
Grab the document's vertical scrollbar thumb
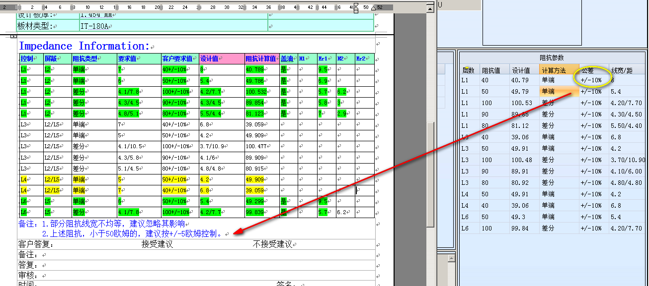[x=431, y=175]
